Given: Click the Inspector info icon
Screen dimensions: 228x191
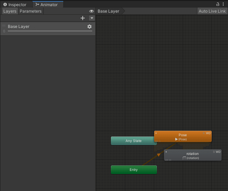Looking at the screenshot, I should (x=5, y=4).
